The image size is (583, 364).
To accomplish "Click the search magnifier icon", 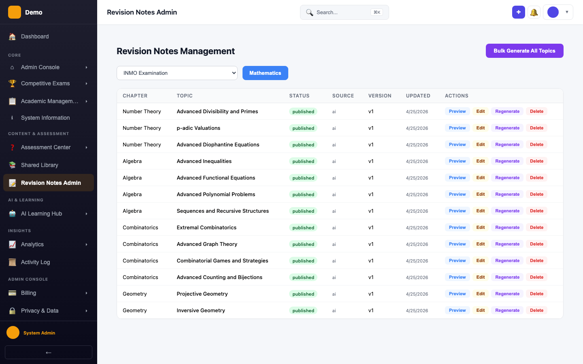I will click(310, 13).
